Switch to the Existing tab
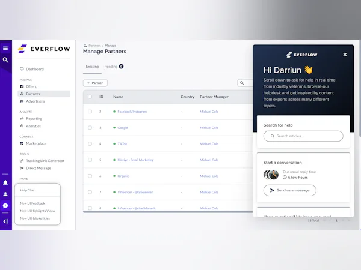361x270 pixels. click(92, 67)
